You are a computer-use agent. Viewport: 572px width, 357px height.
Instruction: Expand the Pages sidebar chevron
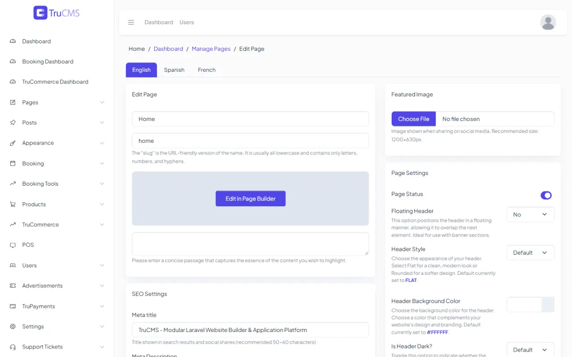[x=102, y=102]
